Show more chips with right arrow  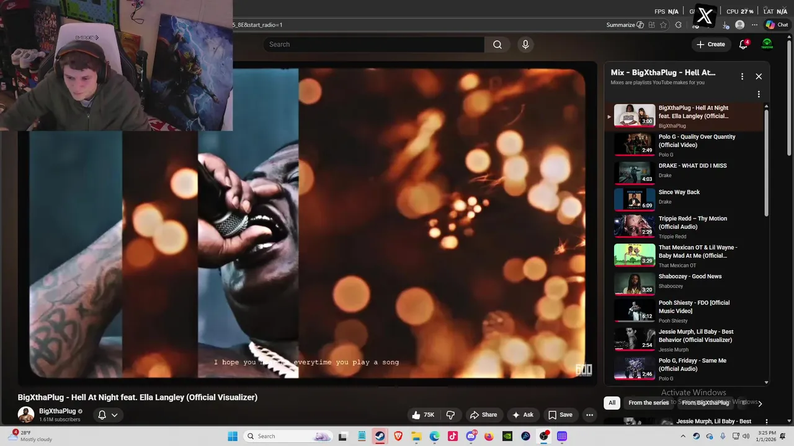(760, 403)
